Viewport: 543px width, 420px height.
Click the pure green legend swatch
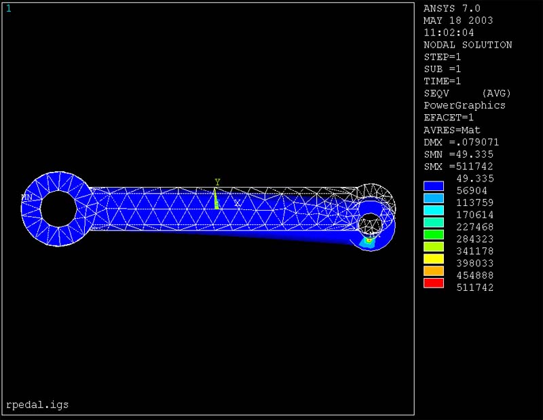click(x=434, y=234)
